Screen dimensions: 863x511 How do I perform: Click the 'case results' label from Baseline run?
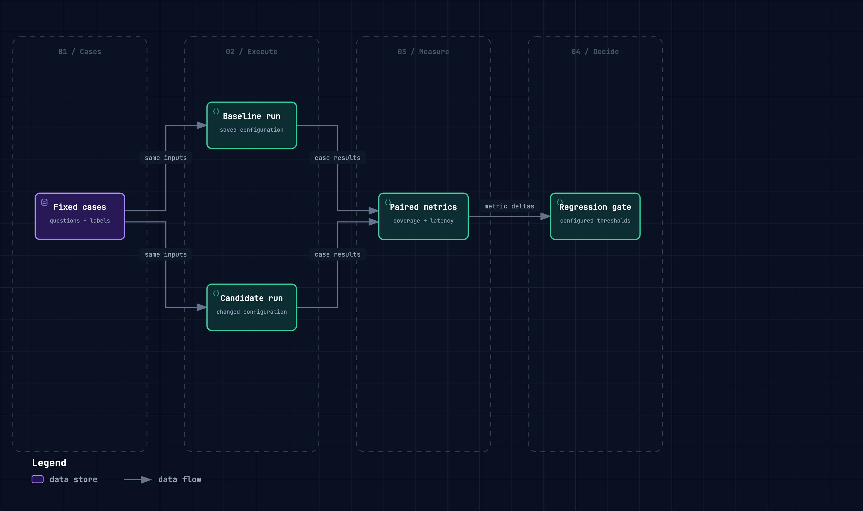point(338,158)
